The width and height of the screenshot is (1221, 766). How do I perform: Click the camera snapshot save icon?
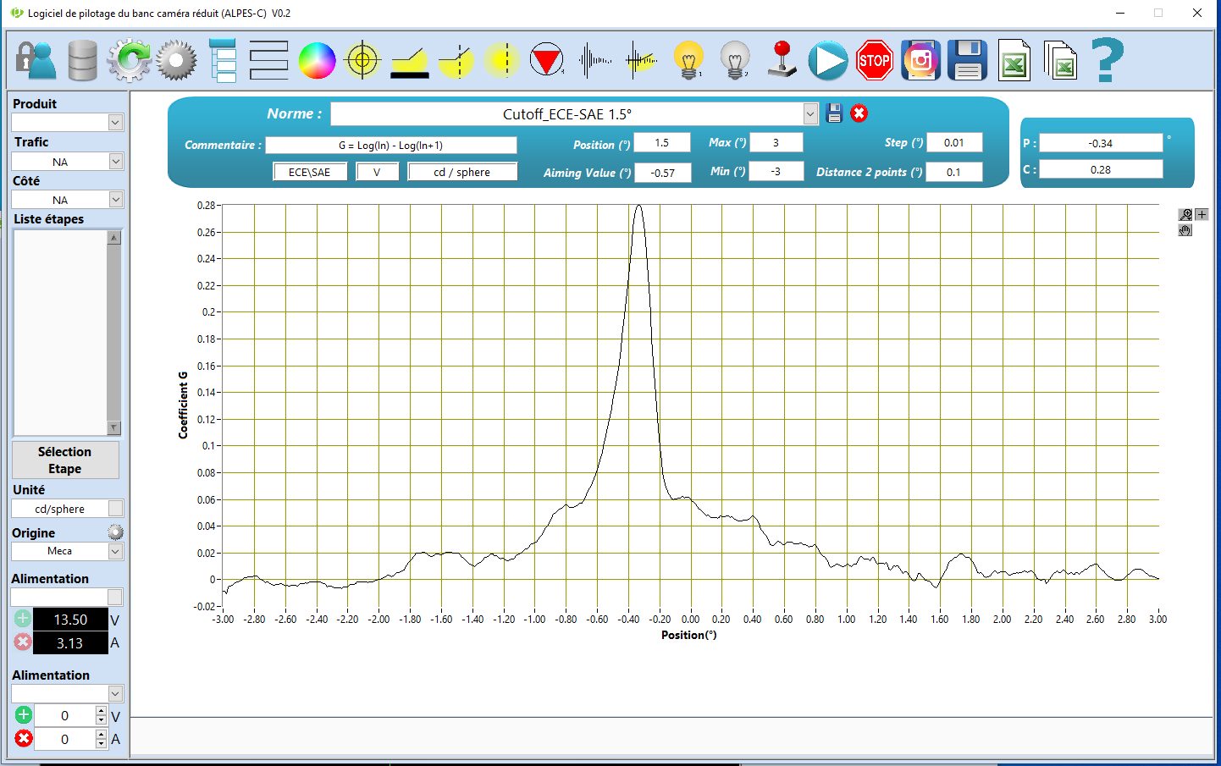pyautogui.click(x=920, y=60)
